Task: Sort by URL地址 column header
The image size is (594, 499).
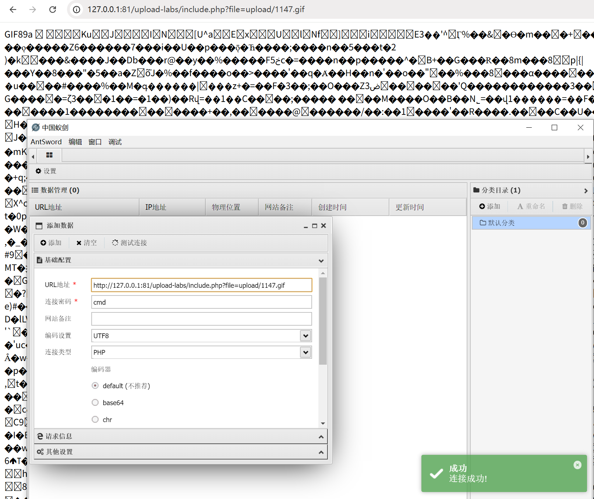Action: pyautogui.click(x=84, y=207)
